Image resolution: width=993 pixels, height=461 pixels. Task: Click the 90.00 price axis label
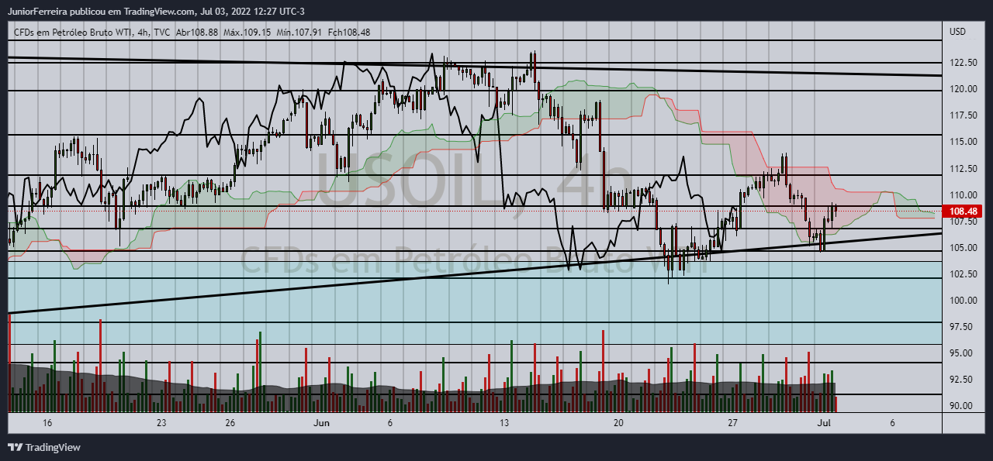point(963,405)
